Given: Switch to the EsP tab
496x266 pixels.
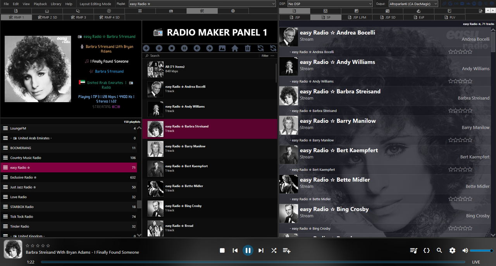Looking at the screenshot, I should tap(419, 17).
